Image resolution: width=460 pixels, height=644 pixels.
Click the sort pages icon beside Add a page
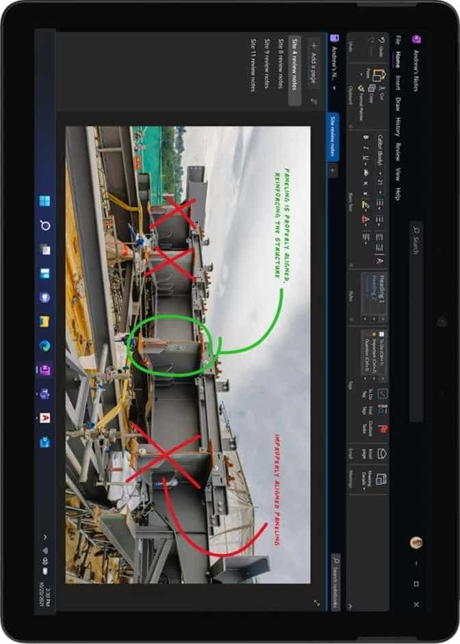[x=314, y=101]
